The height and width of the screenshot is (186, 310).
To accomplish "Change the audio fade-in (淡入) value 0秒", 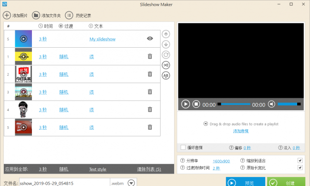I will pyautogui.click(x=296, y=148).
